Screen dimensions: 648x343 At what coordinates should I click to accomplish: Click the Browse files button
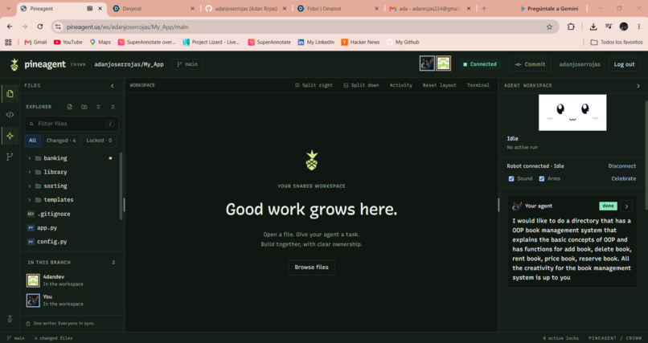pos(312,267)
